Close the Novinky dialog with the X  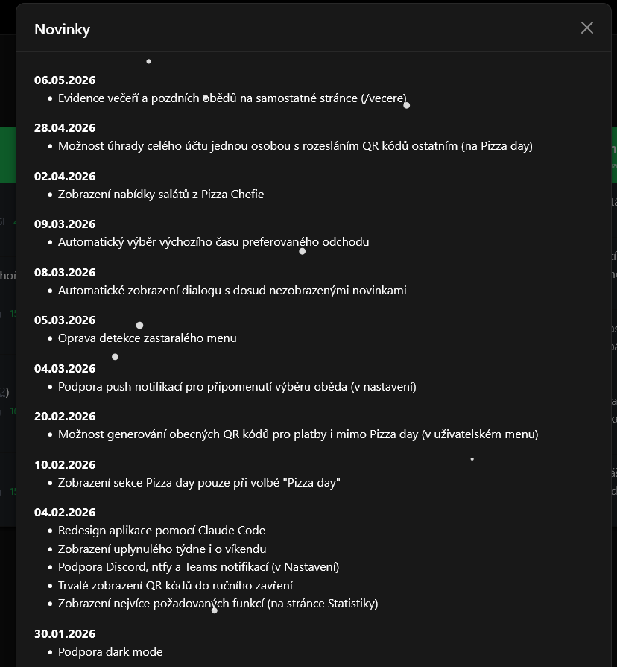[x=586, y=28]
